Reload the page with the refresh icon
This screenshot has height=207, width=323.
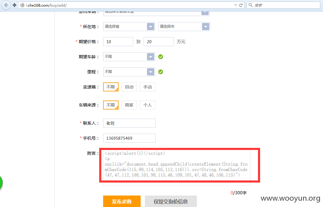(241, 5)
